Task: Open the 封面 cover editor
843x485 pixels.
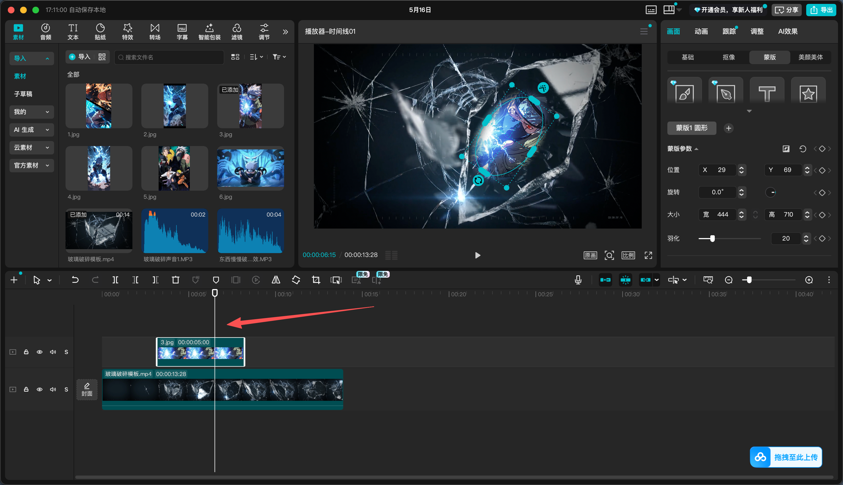Action: point(87,389)
